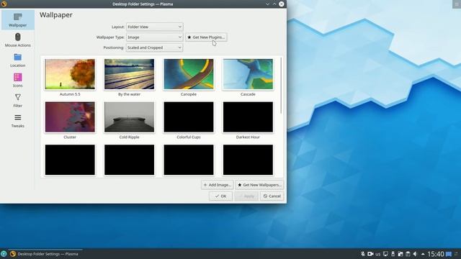The height and width of the screenshot is (259, 461).
Task: Open the Icons settings section
Action: click(17, 80)
